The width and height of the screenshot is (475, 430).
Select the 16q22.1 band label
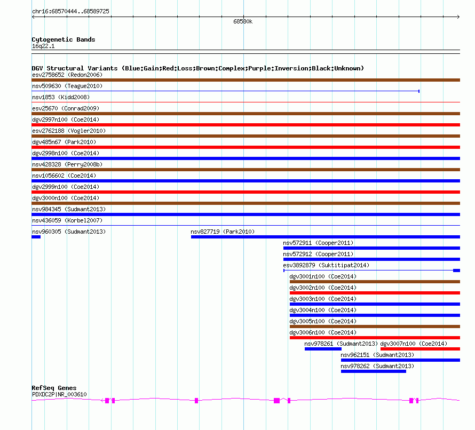pos(43,46)
